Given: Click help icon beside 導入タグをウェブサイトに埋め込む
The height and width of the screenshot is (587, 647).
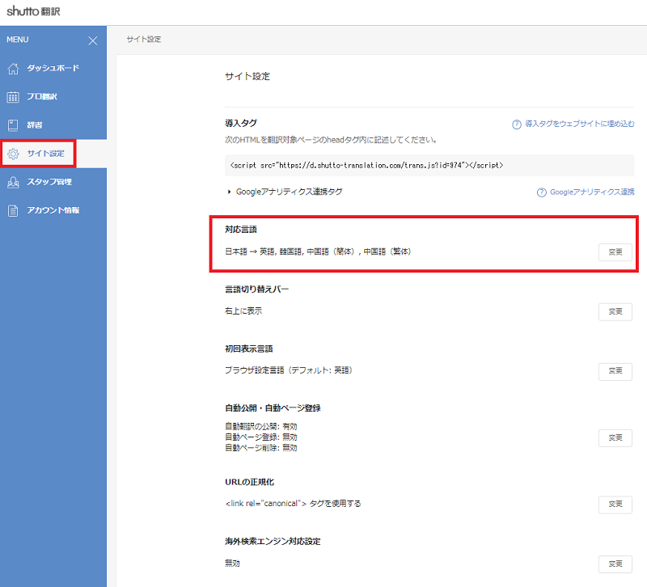Looking at the screenshot, I should click(517, 125).
